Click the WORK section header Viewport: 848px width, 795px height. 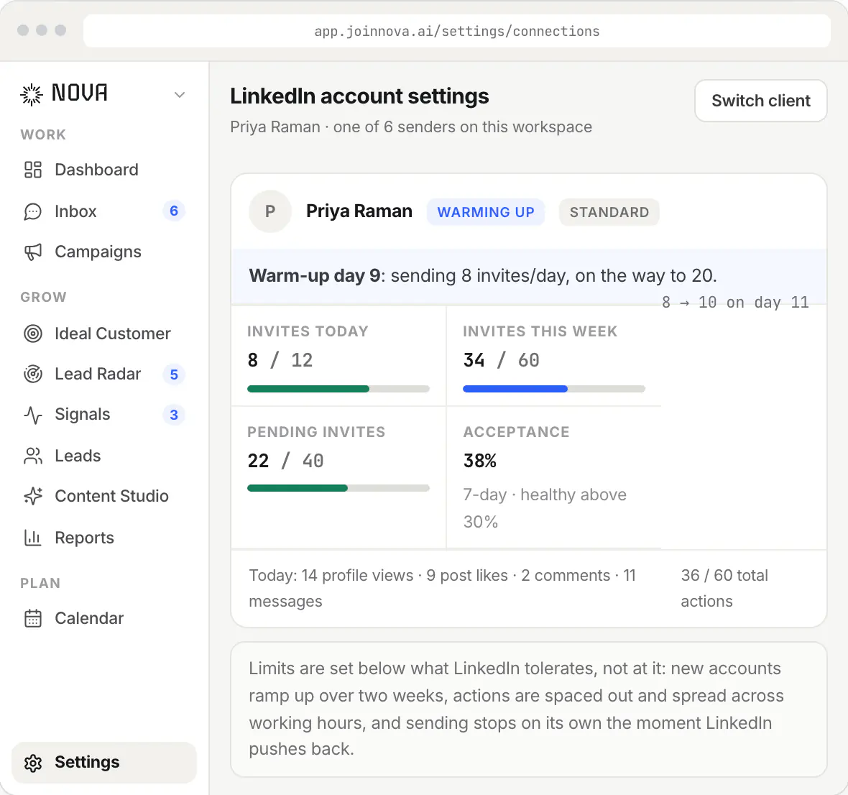click(43, 134)
